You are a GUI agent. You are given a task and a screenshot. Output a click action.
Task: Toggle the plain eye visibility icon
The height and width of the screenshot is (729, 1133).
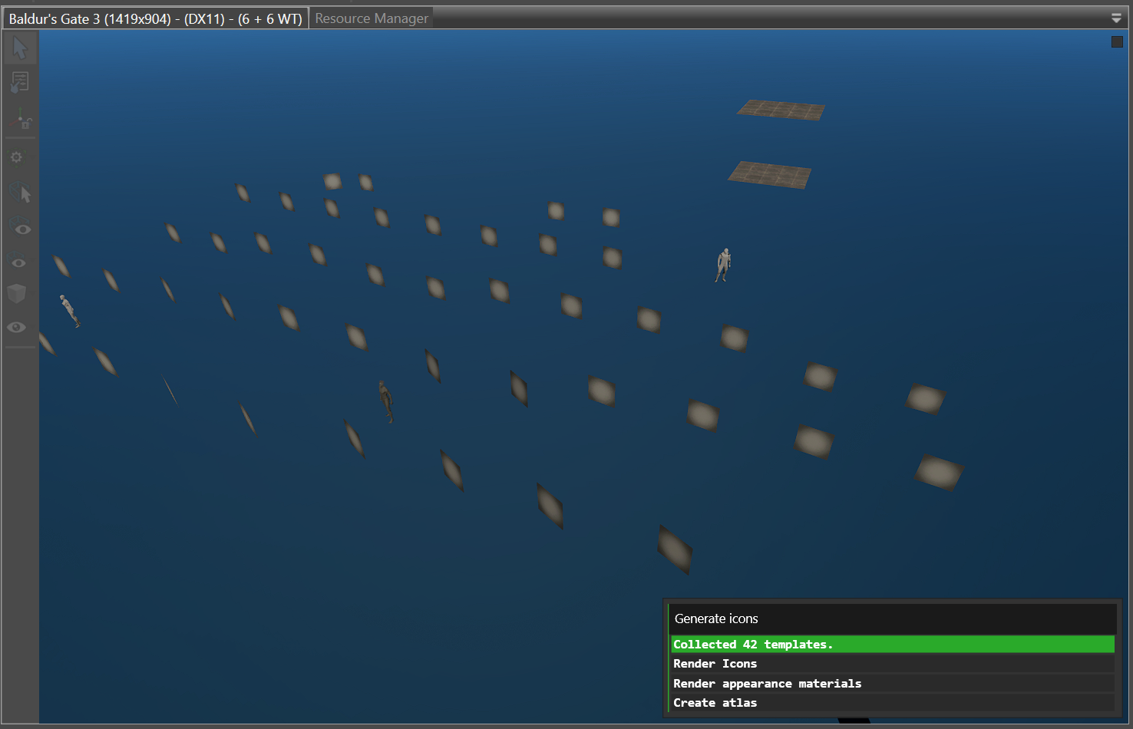coord(16,327)
